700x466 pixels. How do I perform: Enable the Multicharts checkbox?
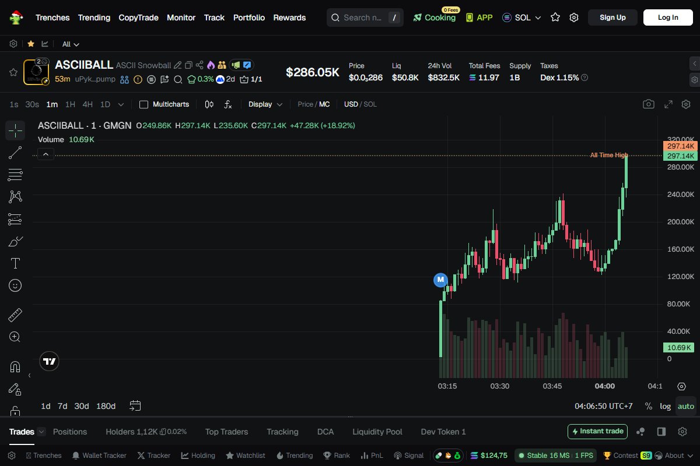[x=143, y=104]
